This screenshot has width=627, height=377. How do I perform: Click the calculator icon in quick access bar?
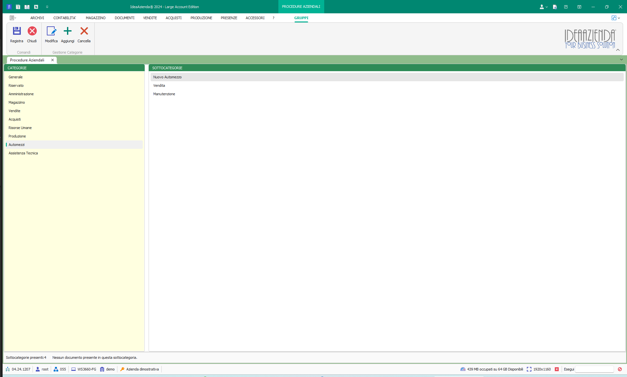[x=18, y=7]
